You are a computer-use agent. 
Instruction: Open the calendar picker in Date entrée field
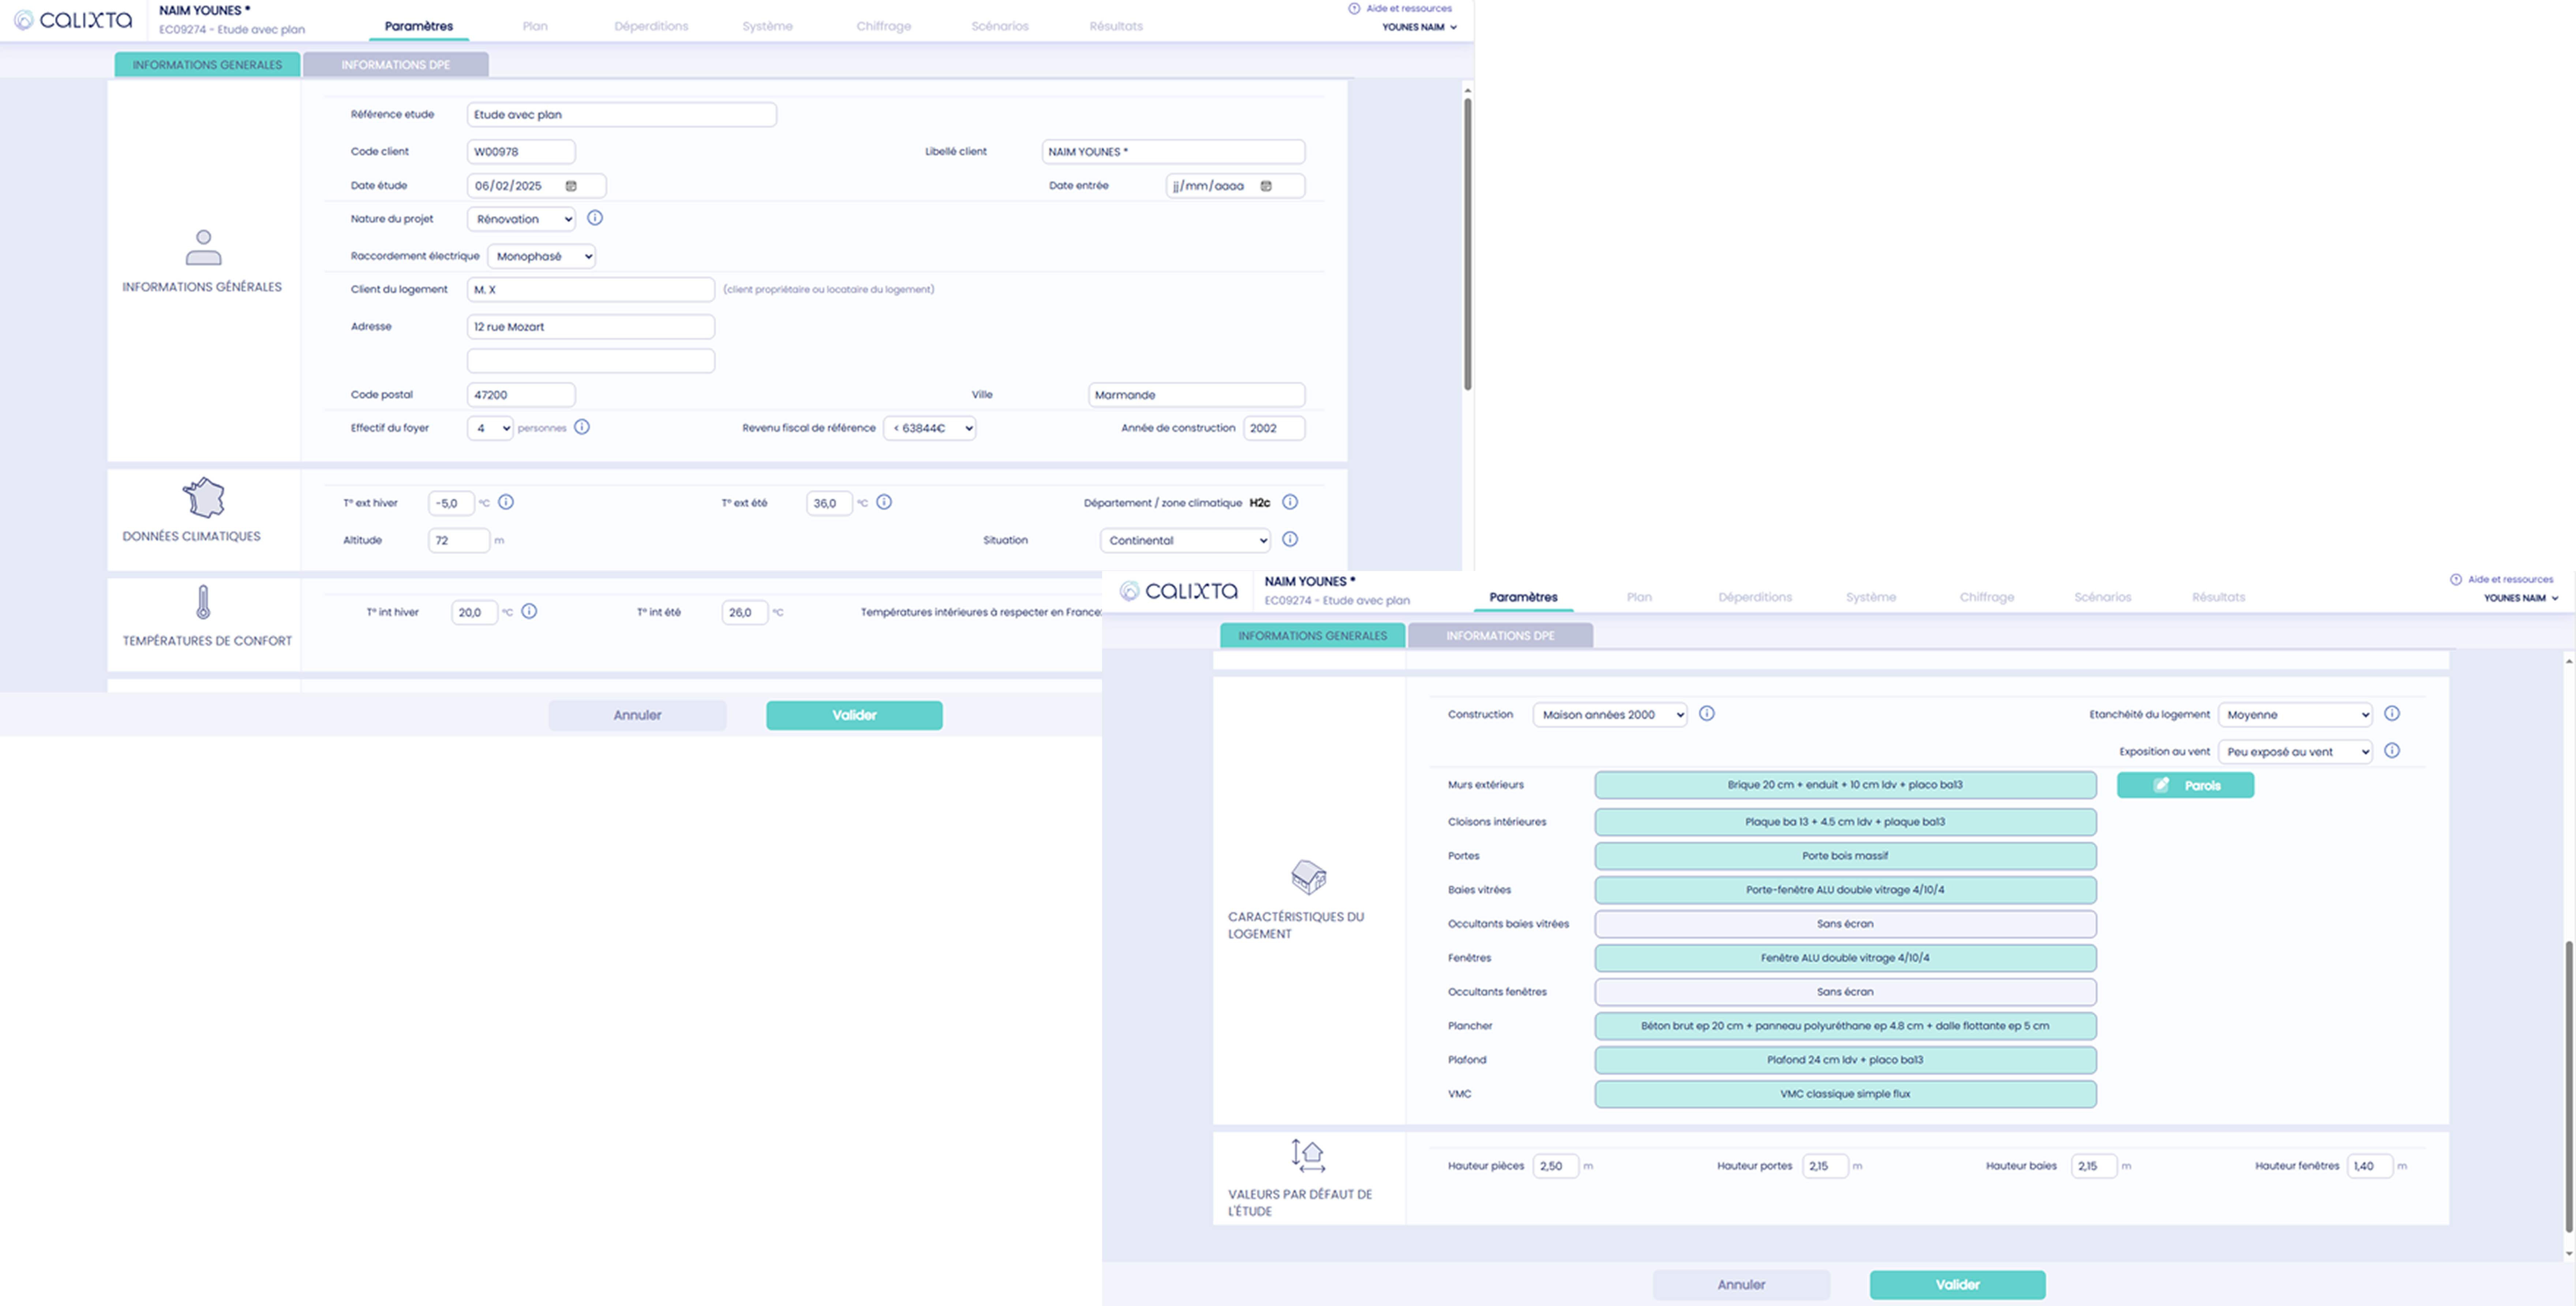[x=1266, y=186]
